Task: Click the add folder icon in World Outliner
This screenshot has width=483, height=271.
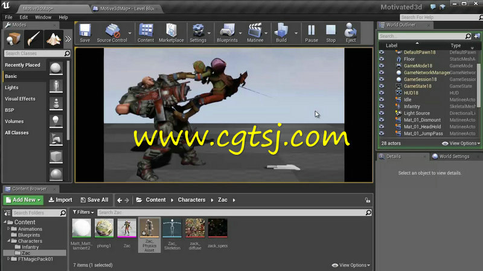Action: 477,36
